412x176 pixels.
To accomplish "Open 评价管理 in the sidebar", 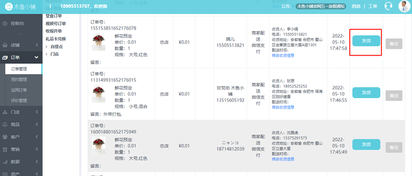I will 19,100.
